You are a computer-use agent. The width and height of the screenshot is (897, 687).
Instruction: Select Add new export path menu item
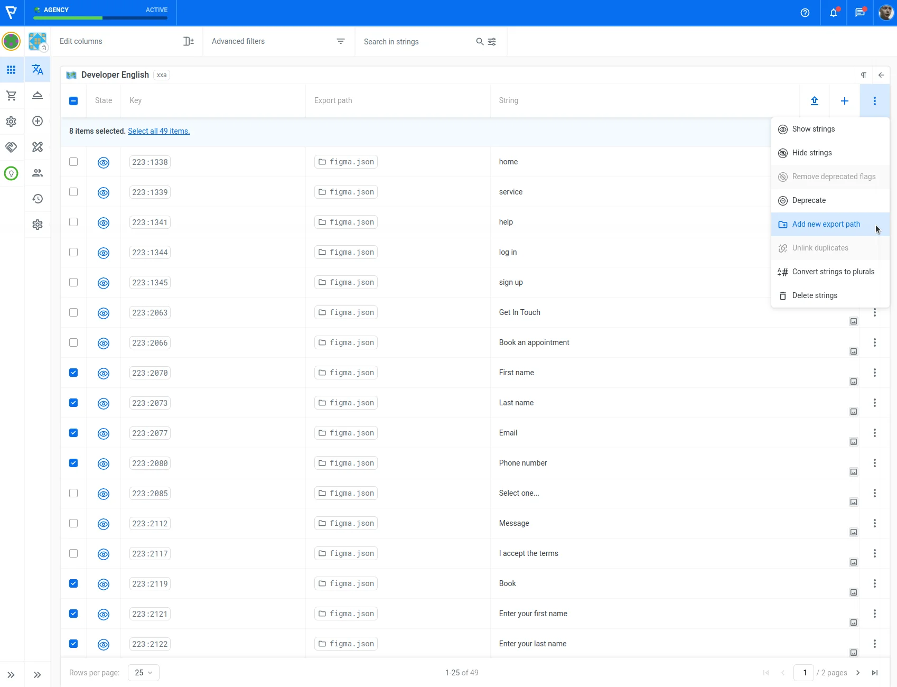click(826, 224)
